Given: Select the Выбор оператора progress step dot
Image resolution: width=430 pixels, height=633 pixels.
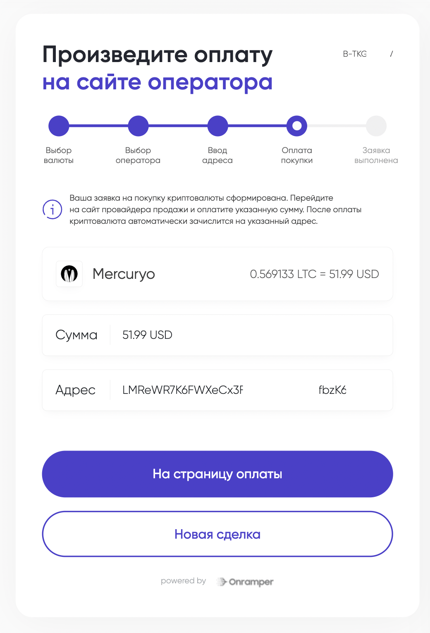Looking at the screenshot, I should click(x=138, y=126).
